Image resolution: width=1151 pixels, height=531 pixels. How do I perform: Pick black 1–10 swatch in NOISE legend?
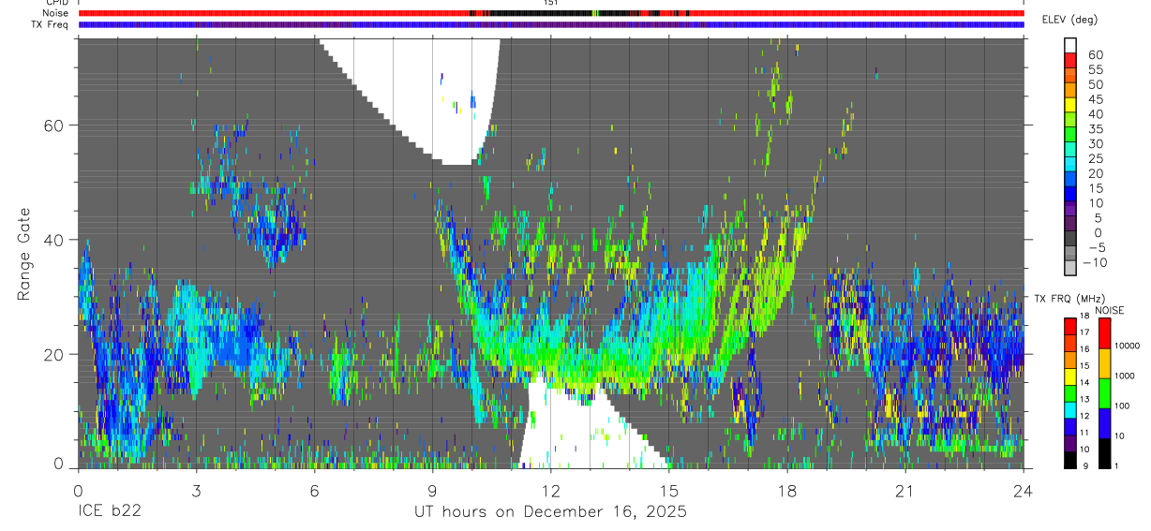pyautogui.click(x=1104, y=454)
